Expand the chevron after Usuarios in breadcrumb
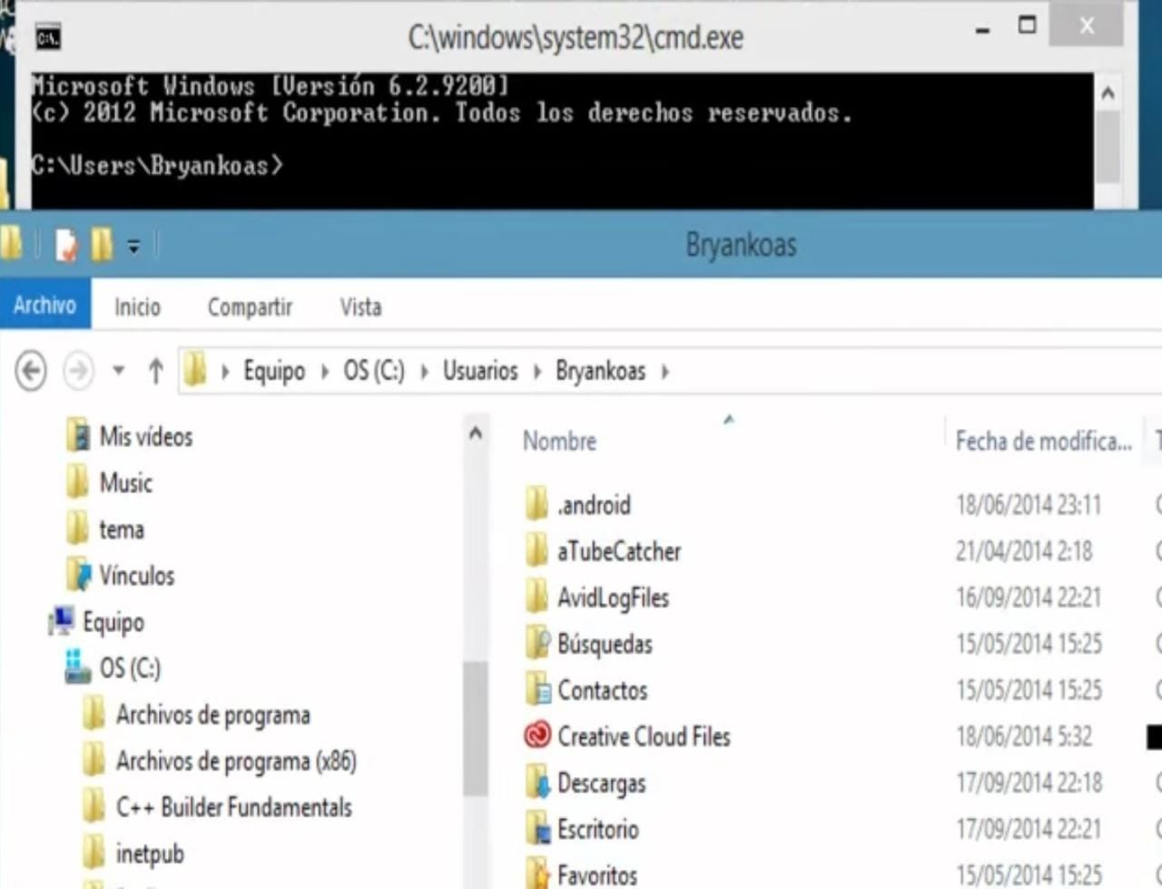The height and width of the screenshot is (889, 1162). click(x=537, y=371)
